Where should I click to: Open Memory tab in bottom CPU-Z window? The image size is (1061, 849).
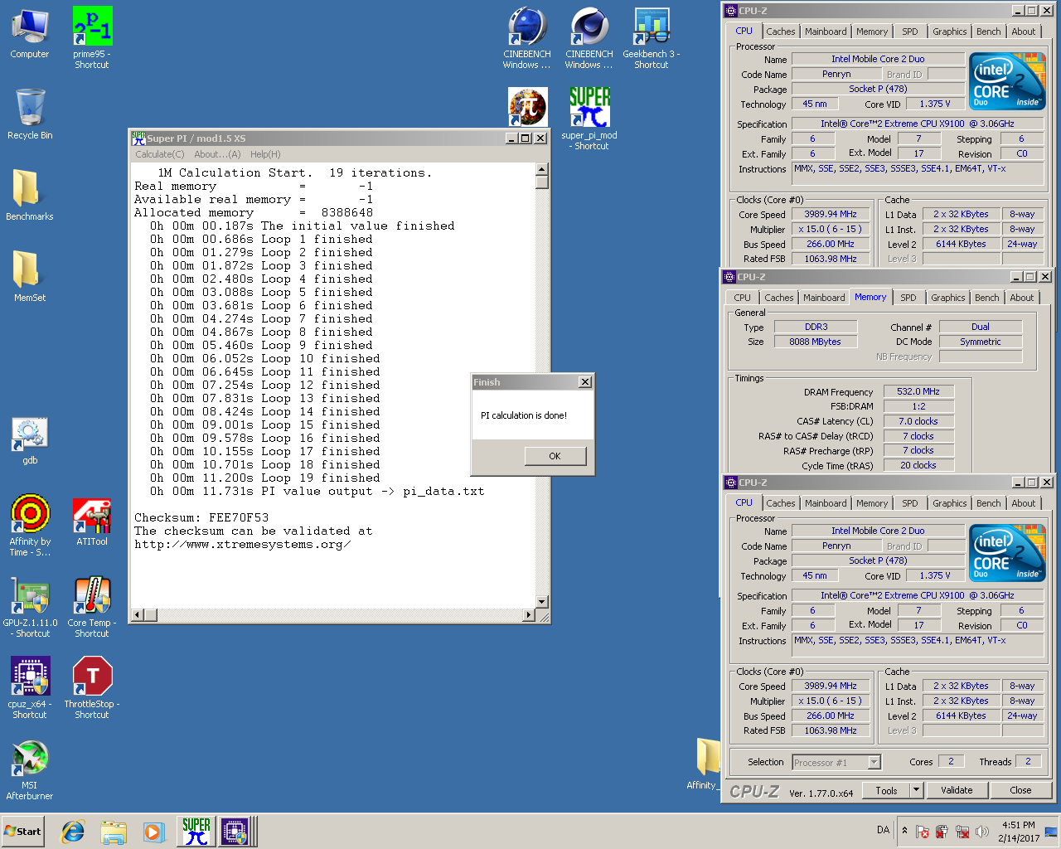click(x=871, y=503)
